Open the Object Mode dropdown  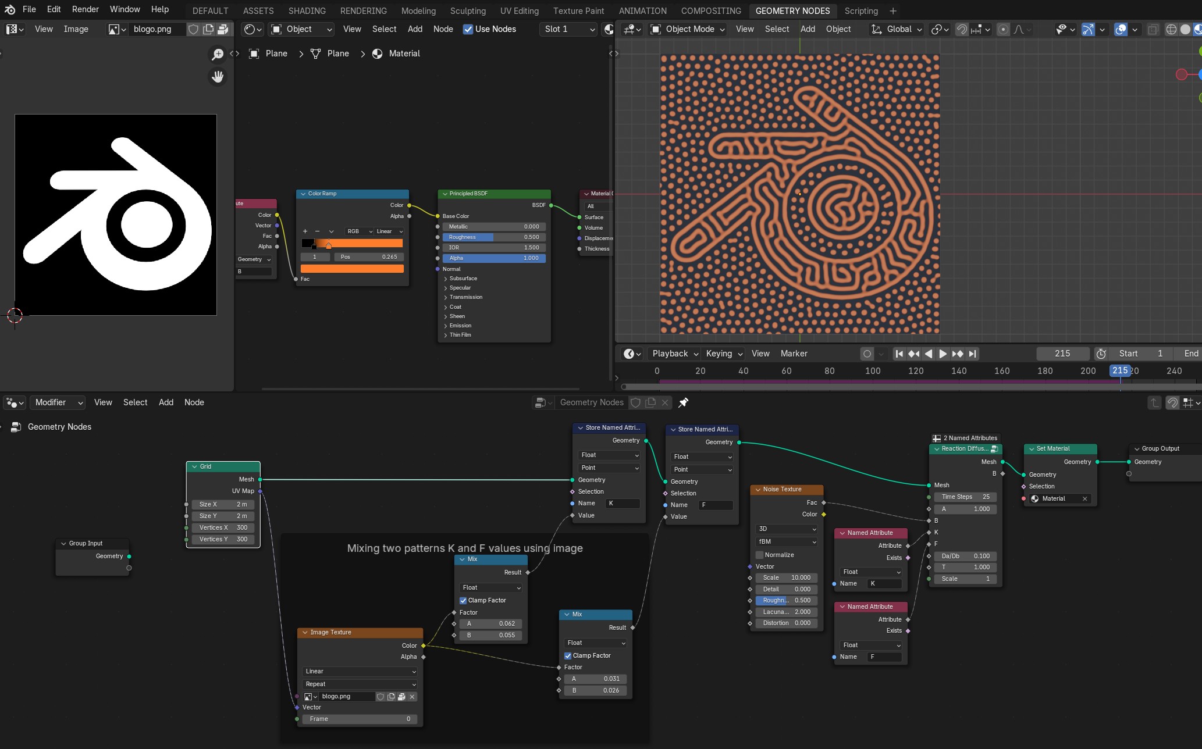[688, 29]
